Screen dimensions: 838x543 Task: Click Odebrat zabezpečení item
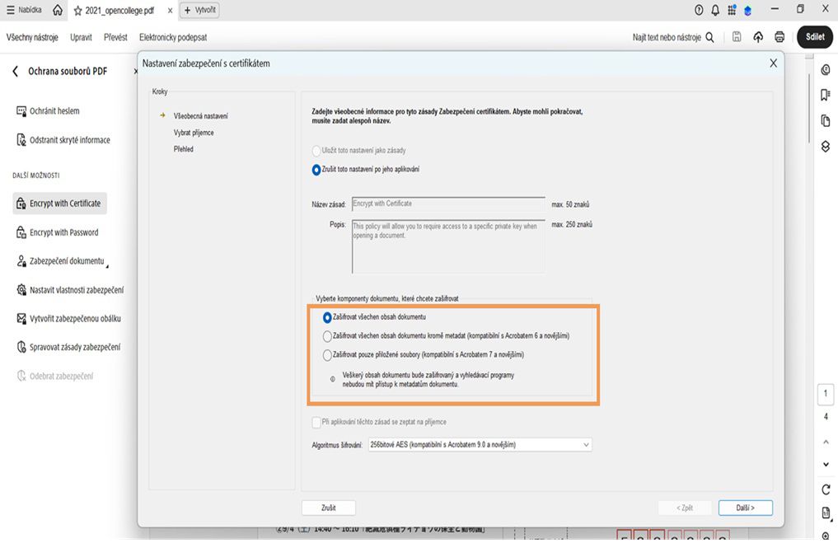pyautogui.click(x=55, y=377)
